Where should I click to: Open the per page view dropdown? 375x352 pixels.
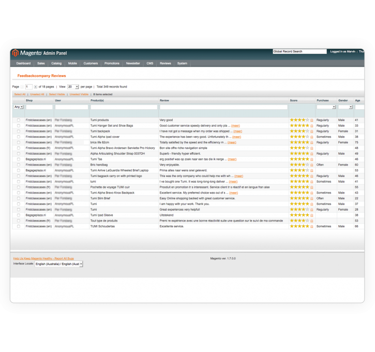click(73, 86)
